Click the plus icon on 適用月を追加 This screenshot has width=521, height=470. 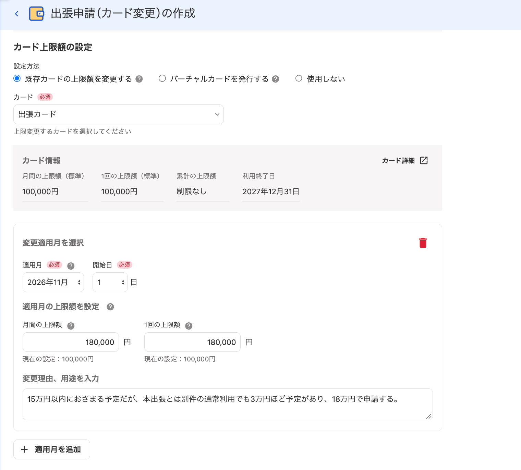[24, 449]
